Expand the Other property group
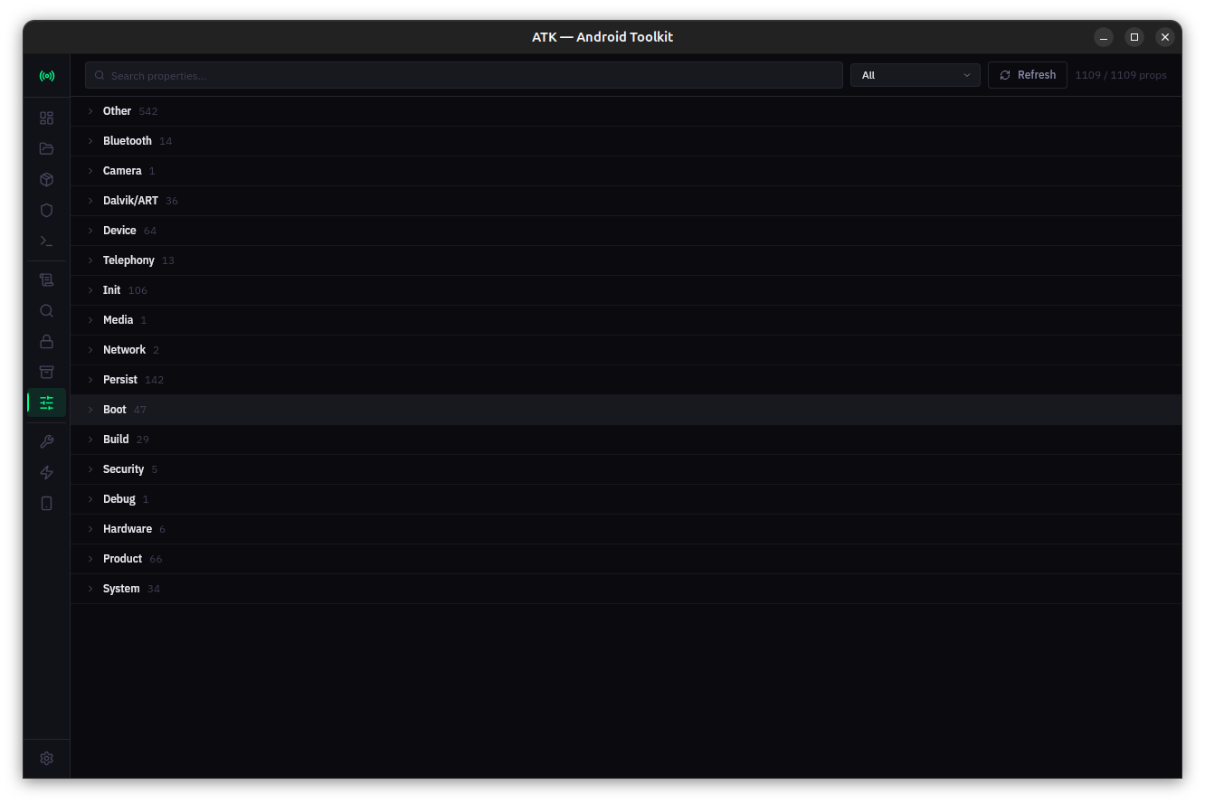The height and width of the screenshot is (804, 1205). pos(626,111)
